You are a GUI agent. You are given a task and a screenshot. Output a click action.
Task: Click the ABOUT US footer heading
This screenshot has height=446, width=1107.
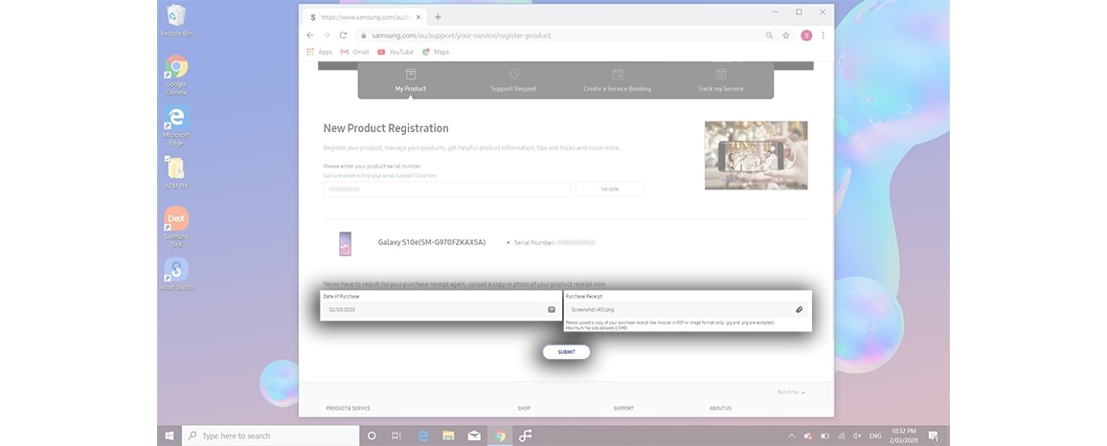pos(720,409)
